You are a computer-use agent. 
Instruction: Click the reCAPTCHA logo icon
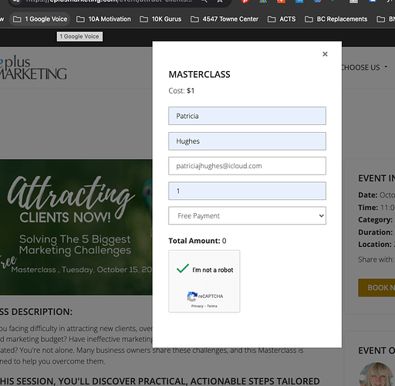pos(192,296)
